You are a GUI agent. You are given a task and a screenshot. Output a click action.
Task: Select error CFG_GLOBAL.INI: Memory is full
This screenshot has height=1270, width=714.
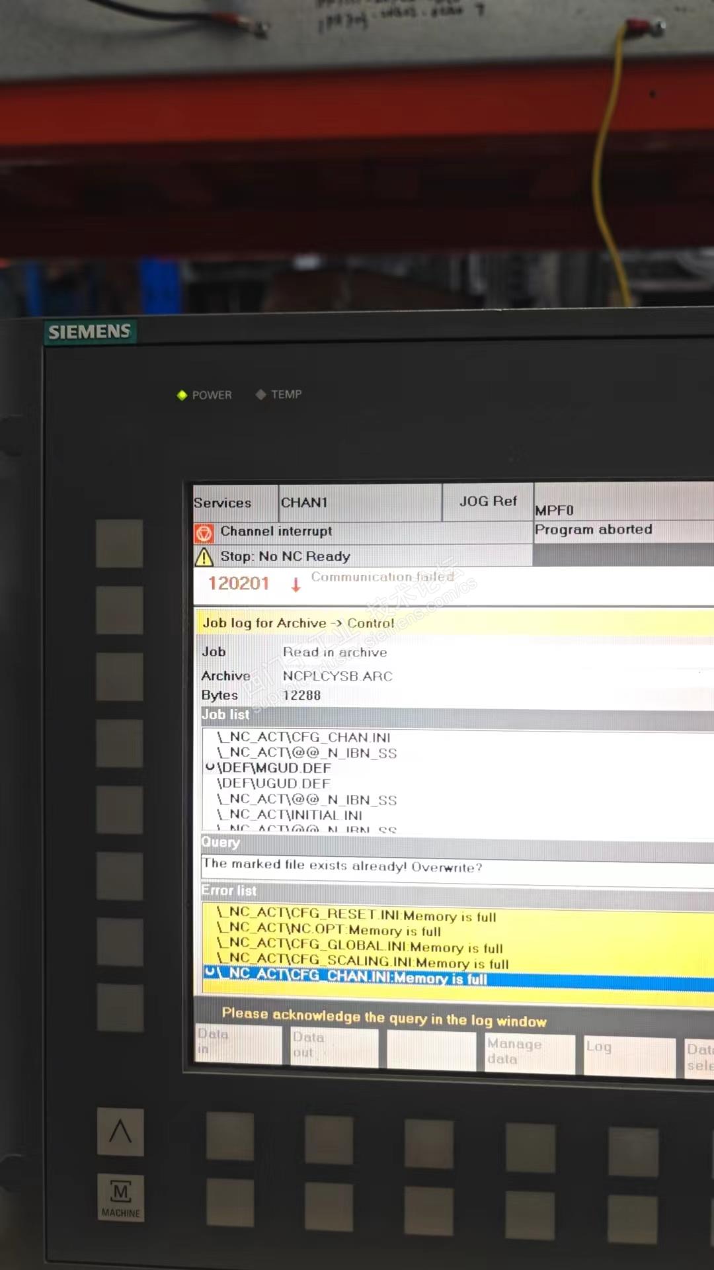(x=360, y=947)
